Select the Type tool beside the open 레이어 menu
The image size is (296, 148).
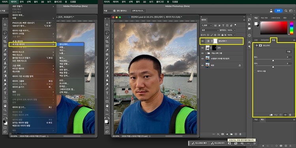click(5, 93)
